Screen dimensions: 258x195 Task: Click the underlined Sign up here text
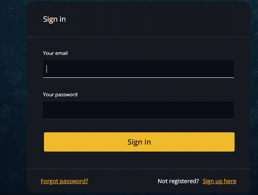coord(219,181)
